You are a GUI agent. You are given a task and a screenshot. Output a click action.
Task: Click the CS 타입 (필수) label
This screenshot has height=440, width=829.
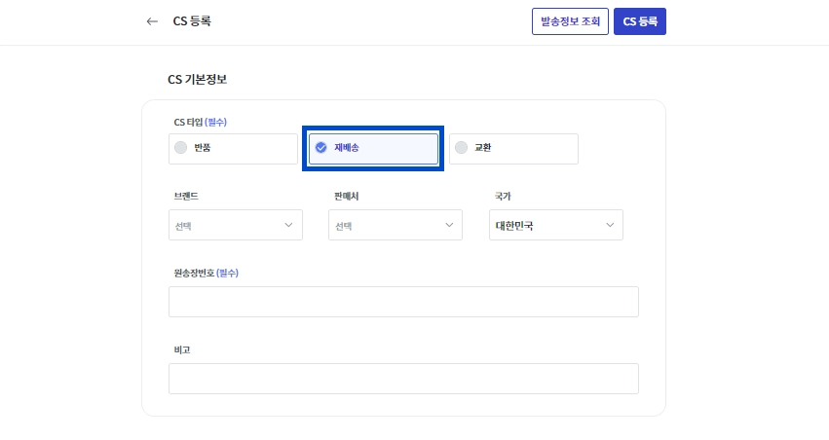[200, 122]
